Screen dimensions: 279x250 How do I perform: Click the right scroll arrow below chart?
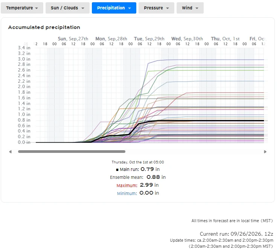(x=265, y=152)
